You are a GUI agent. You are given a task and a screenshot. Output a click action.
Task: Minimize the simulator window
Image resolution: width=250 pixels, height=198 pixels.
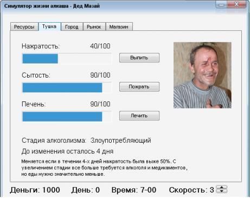click(x=221, y=4)
